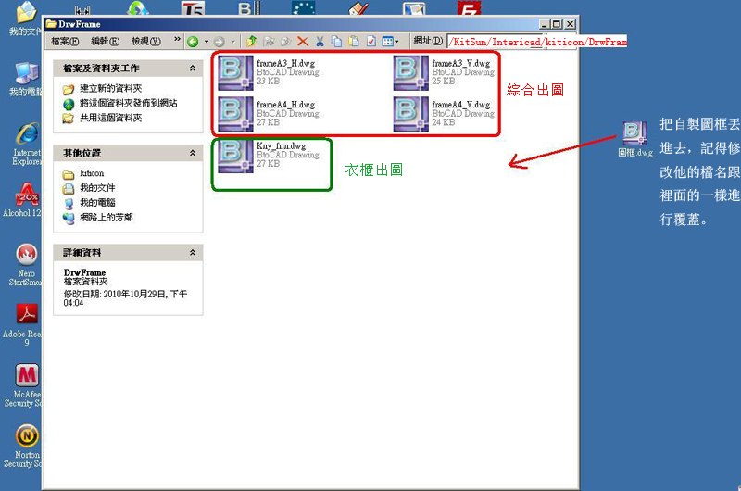Select the Kny_frm.dwg file
Viewport: 741px width, 491px height.
point(236,156)
